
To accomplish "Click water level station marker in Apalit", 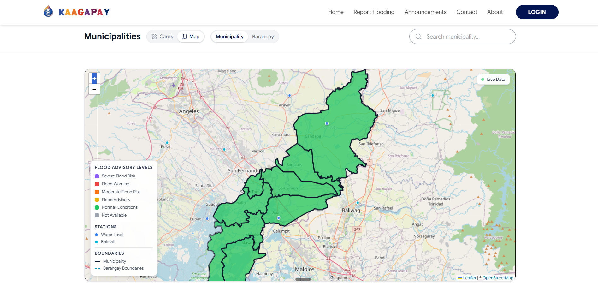I will point(278,218).
